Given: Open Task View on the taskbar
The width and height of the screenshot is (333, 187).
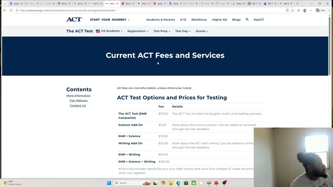Looking at the screenshot, I should point(155,183).
